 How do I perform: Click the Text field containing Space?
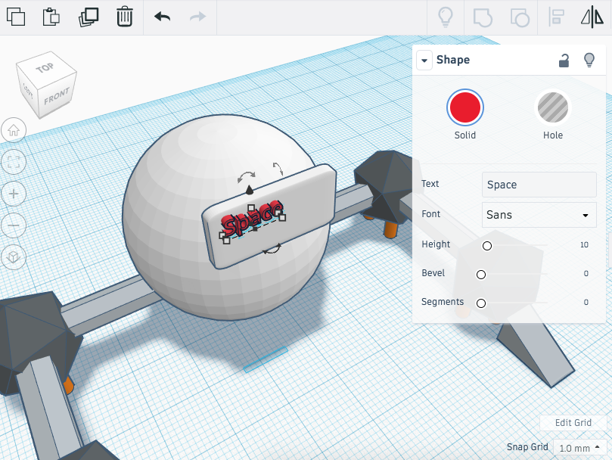[x=539, y=185]
